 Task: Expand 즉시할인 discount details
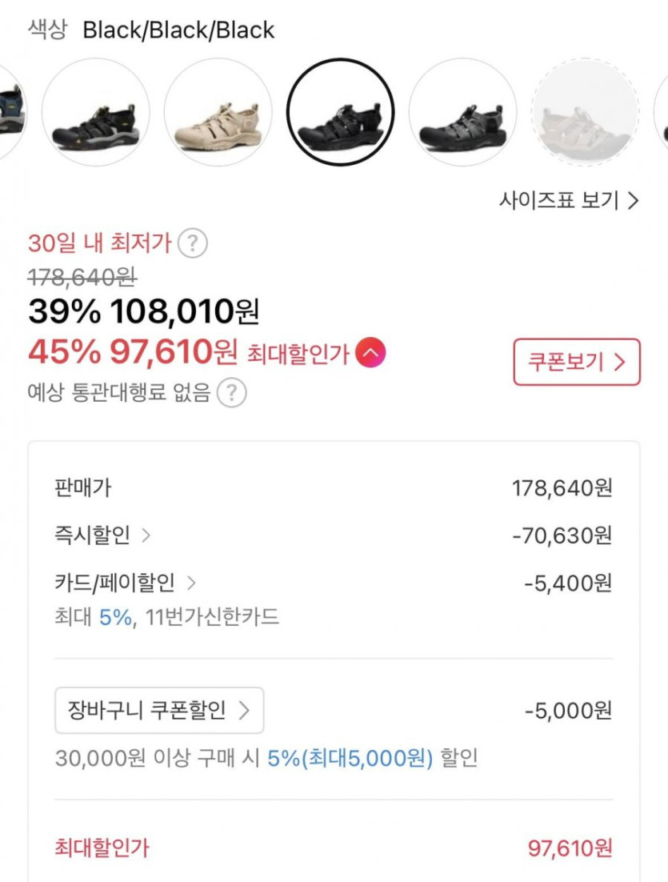coord(102,535)
